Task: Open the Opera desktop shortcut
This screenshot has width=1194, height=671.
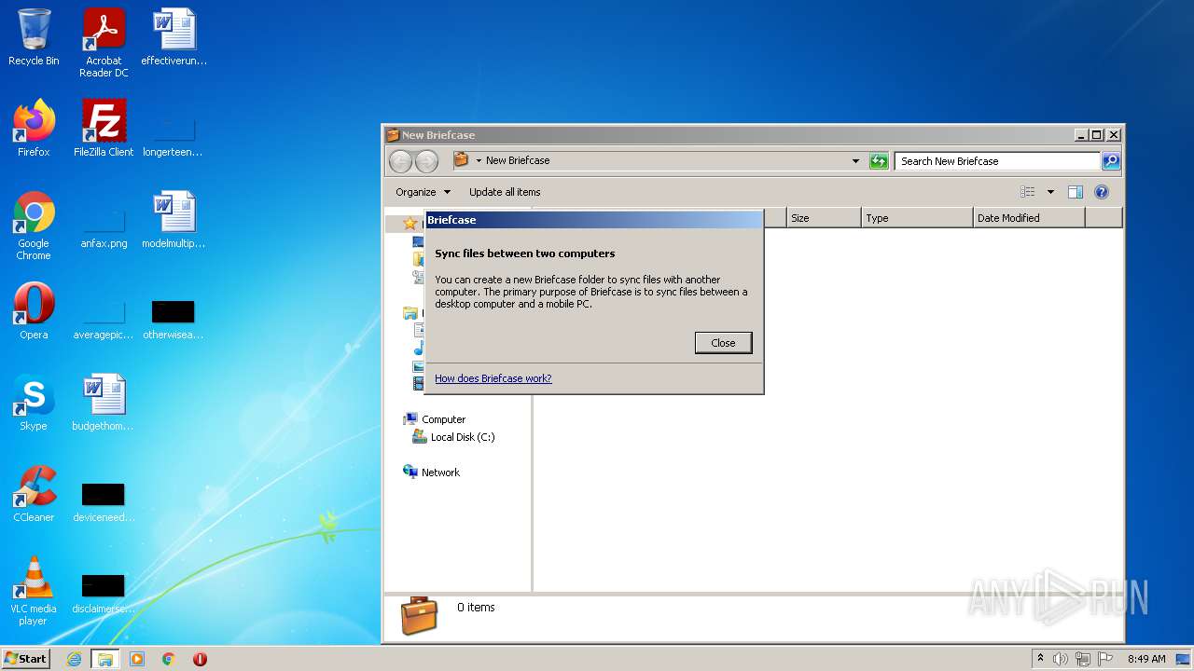Action: tap(34, 311)
